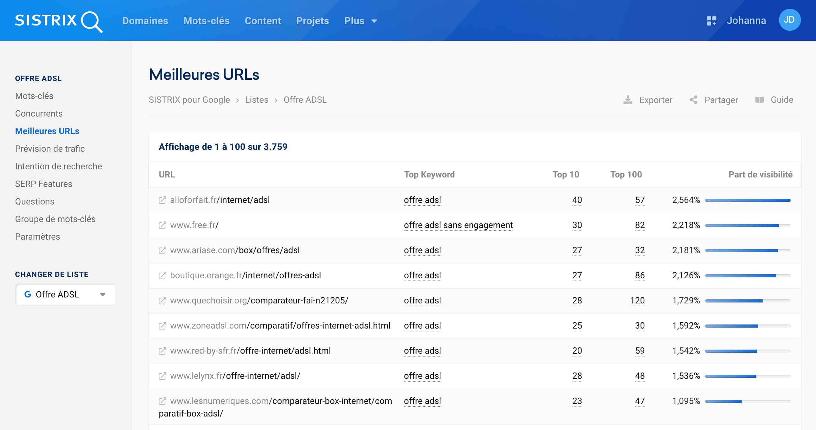Click 'offre adsl' keyword in alloforfait row
The width and height of the screenshot is (816, 430).
coord(422,200)
